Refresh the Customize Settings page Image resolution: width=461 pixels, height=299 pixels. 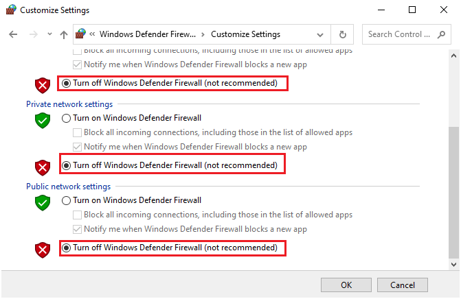click(343, 34)
